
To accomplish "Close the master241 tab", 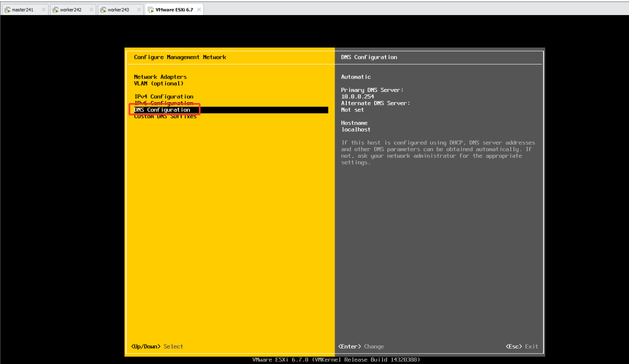I will [43, 9].
